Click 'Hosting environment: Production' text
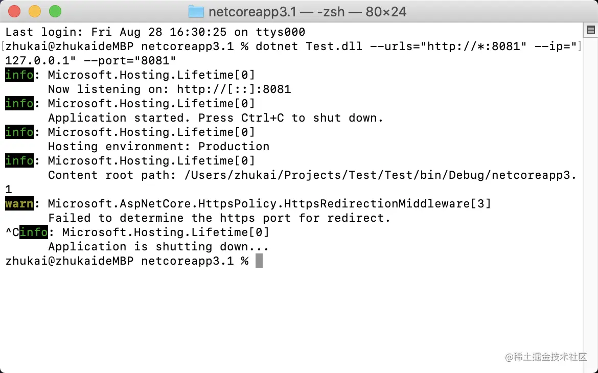Image resolution: width=598 pixels, height=373 pixels. tap(158, 147)
